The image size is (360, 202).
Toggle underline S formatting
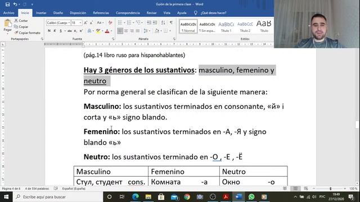[x=61, y=31]
